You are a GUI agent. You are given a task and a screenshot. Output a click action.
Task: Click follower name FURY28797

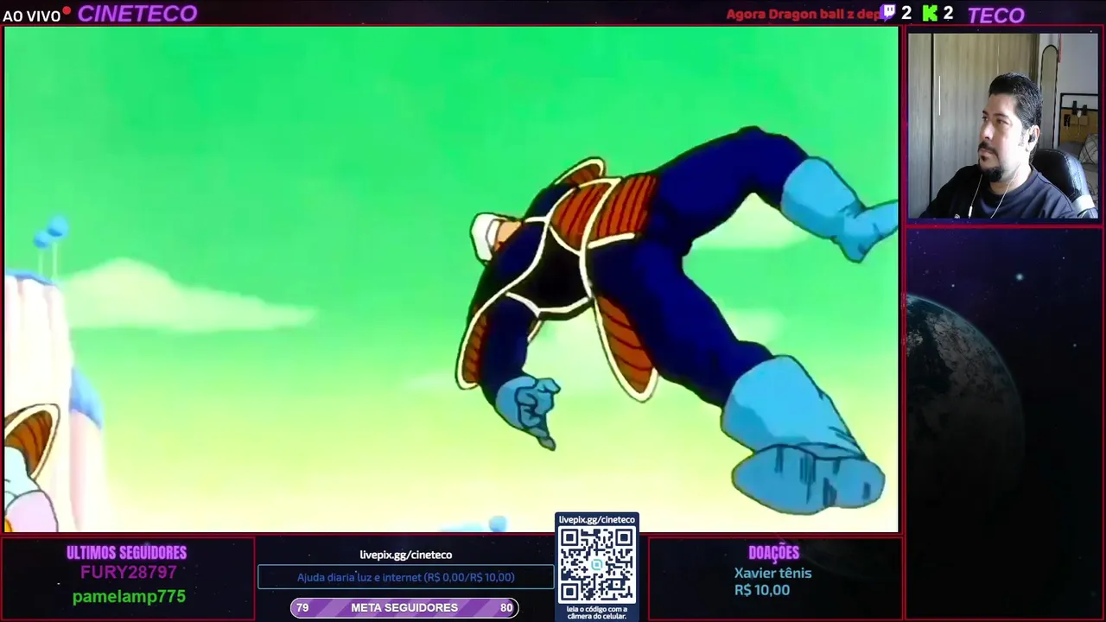(x=129, y=573)
